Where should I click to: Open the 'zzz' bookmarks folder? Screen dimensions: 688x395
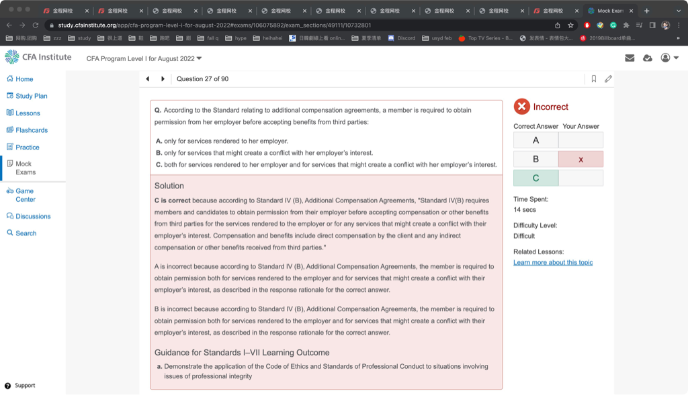(52, 38)
